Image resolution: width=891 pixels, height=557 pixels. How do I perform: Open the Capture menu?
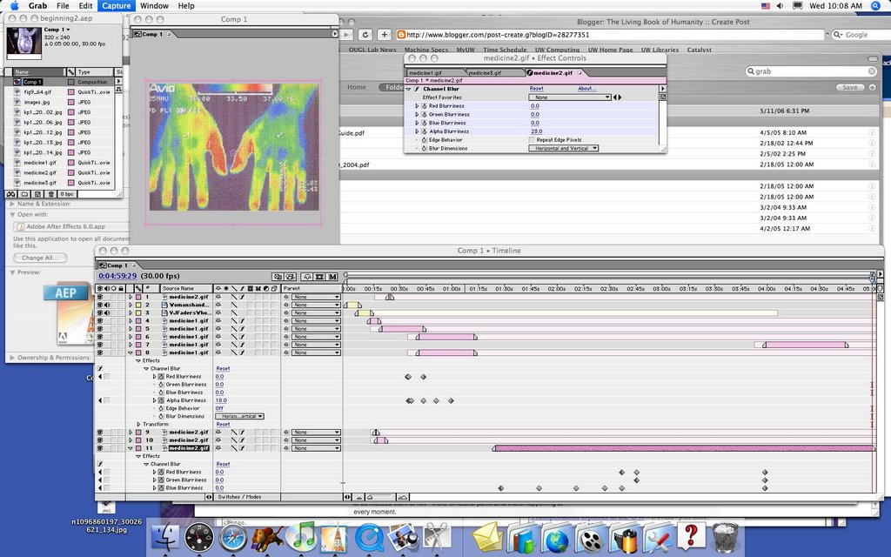117,6
